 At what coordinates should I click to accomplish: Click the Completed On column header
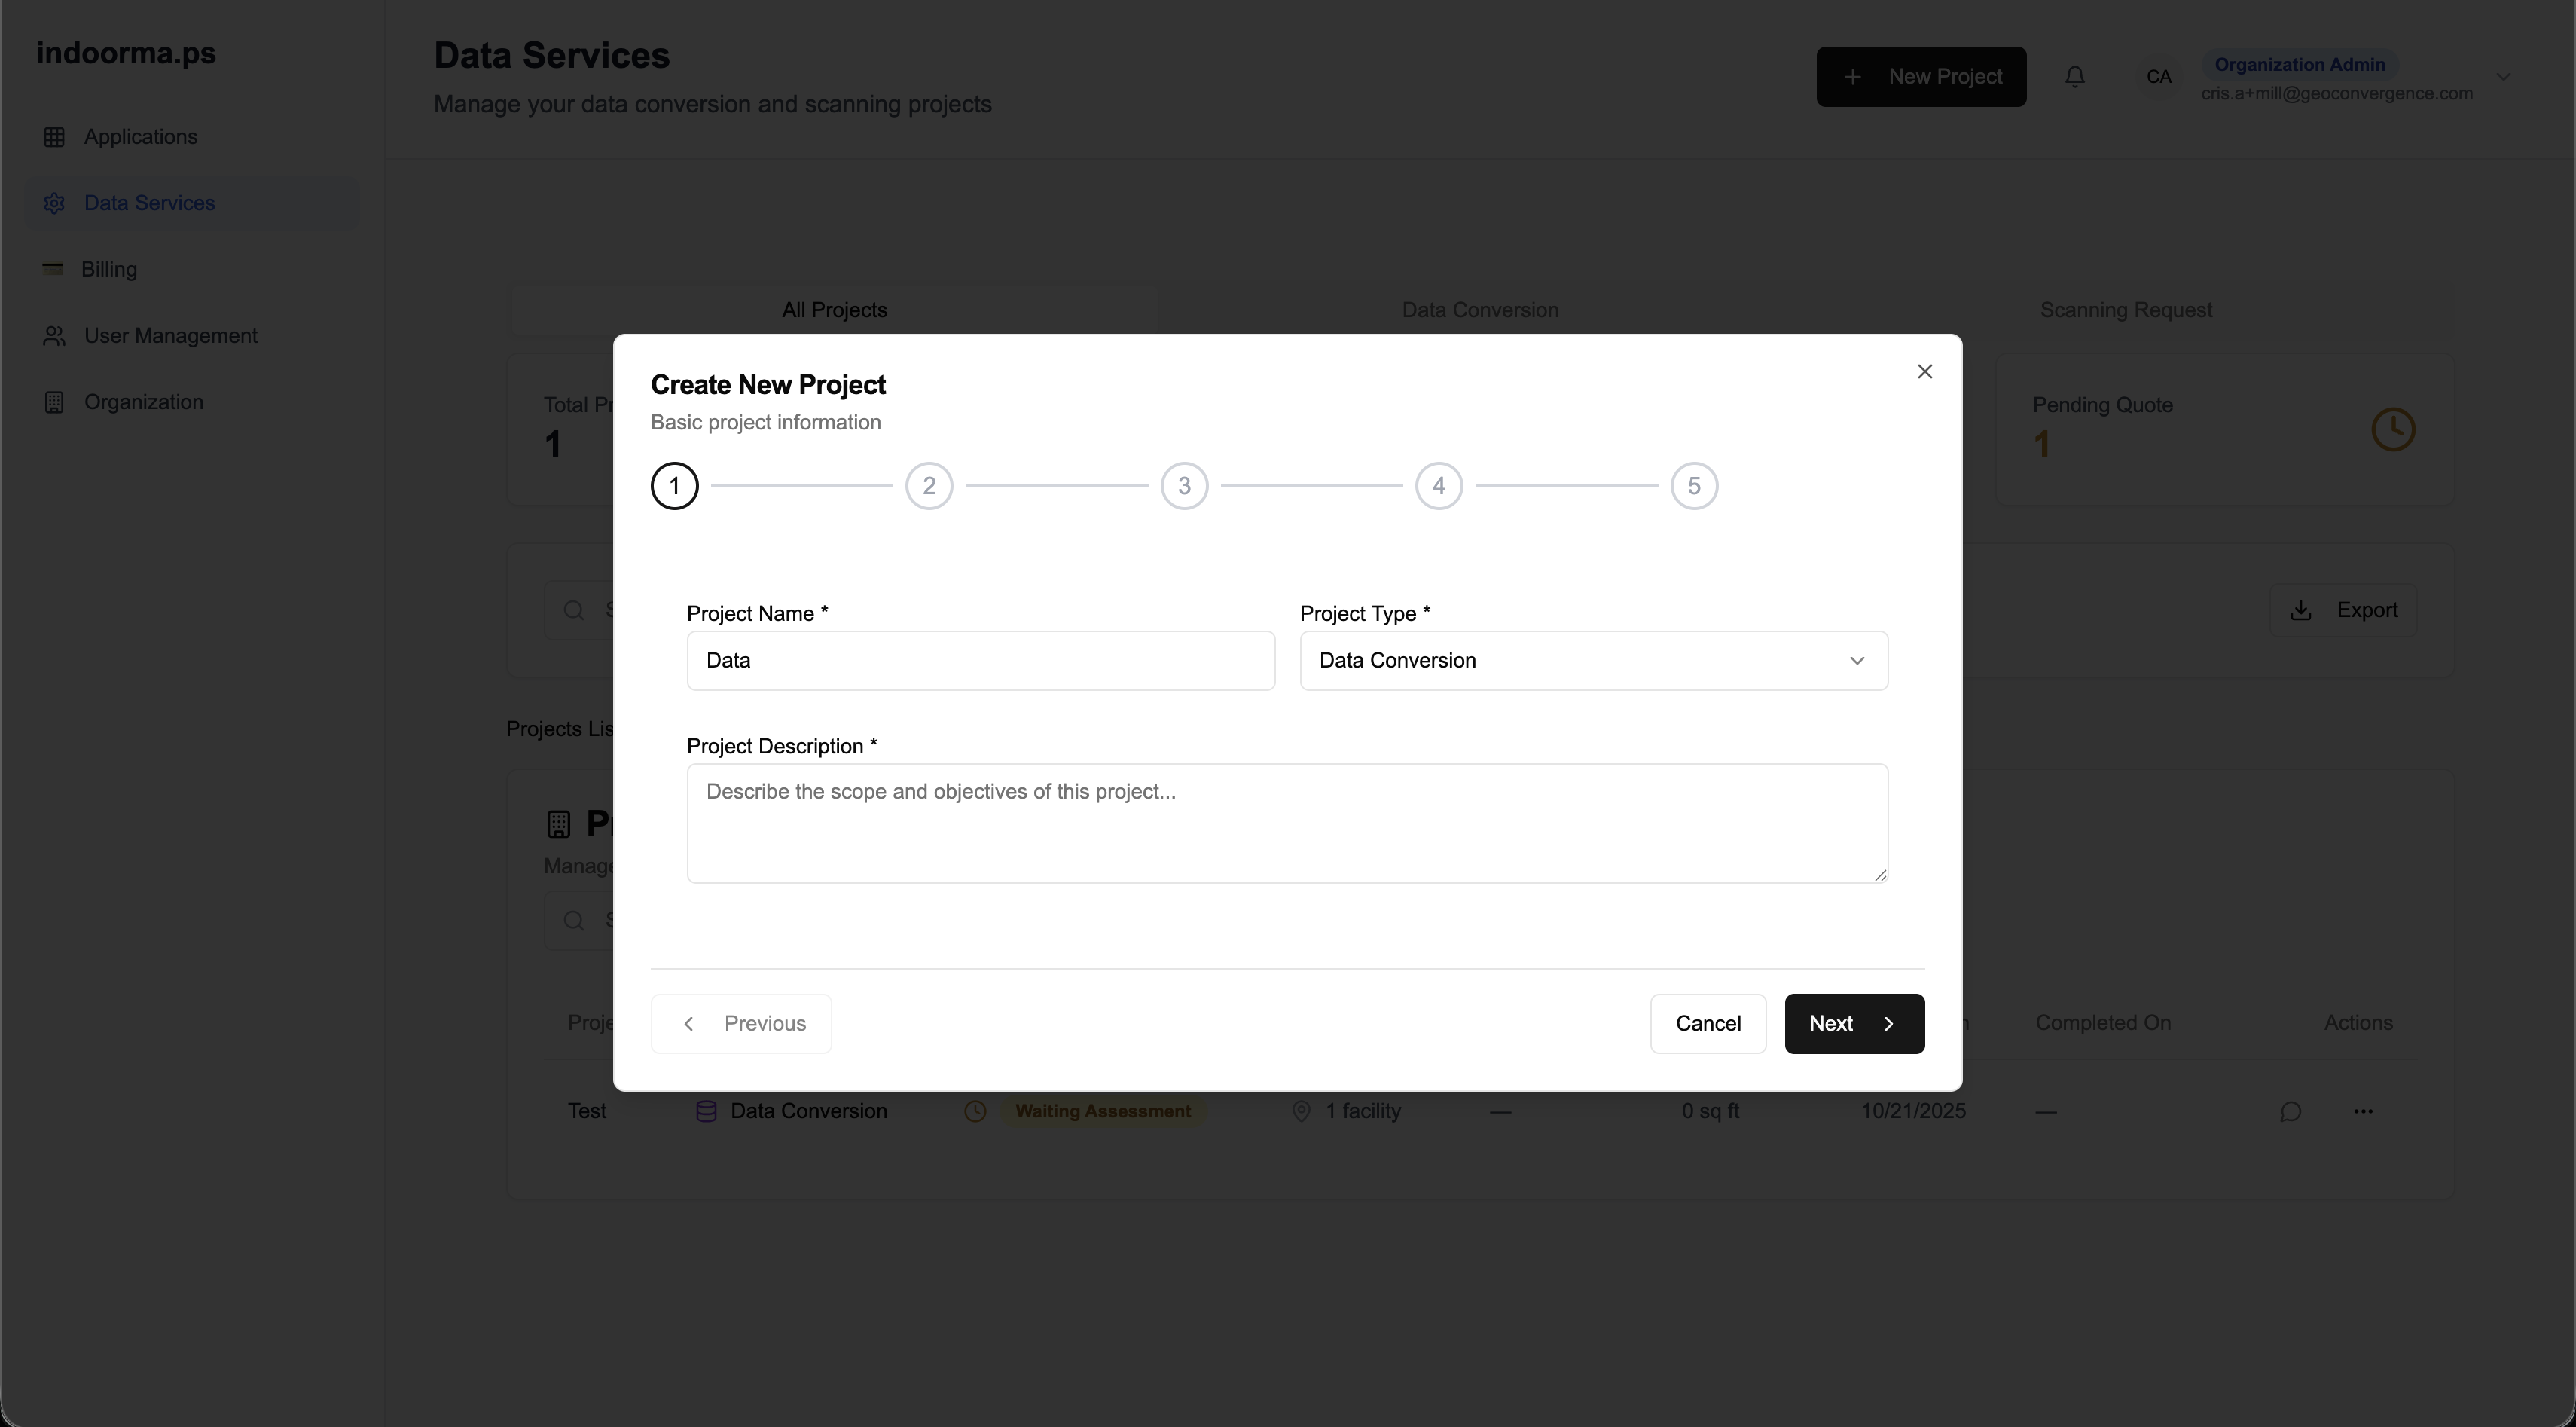pyautogui.click(x=2102, y=1023)
